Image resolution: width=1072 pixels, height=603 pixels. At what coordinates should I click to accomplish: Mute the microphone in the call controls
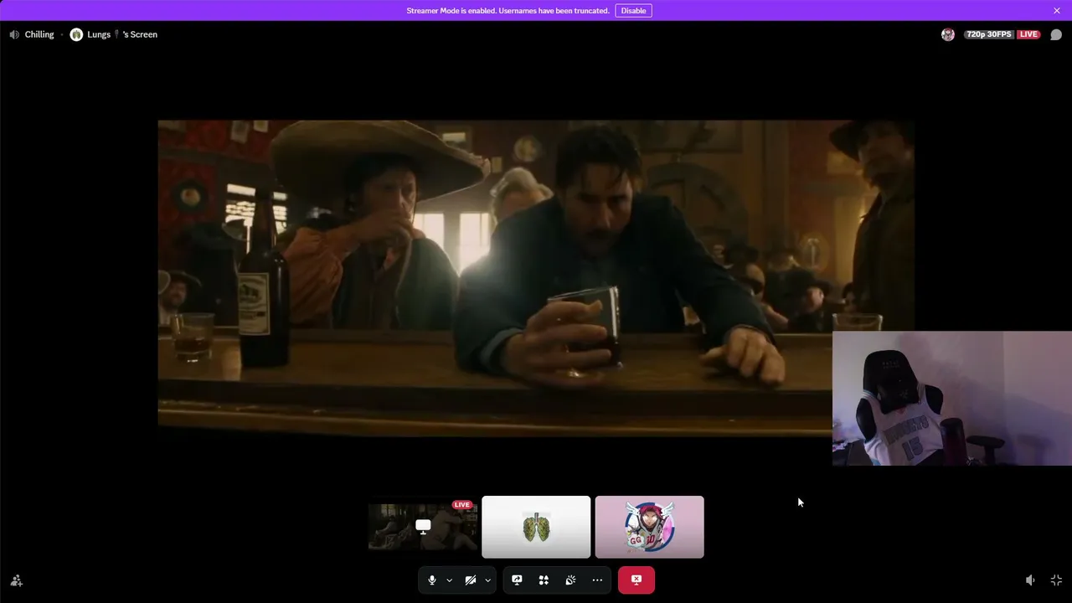click(x=432, y=580)
